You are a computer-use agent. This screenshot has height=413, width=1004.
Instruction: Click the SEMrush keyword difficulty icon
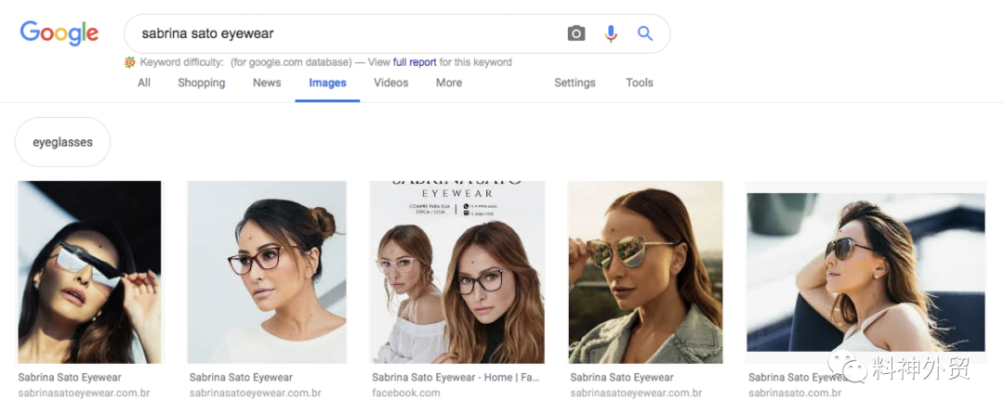[x=130, y=62]
